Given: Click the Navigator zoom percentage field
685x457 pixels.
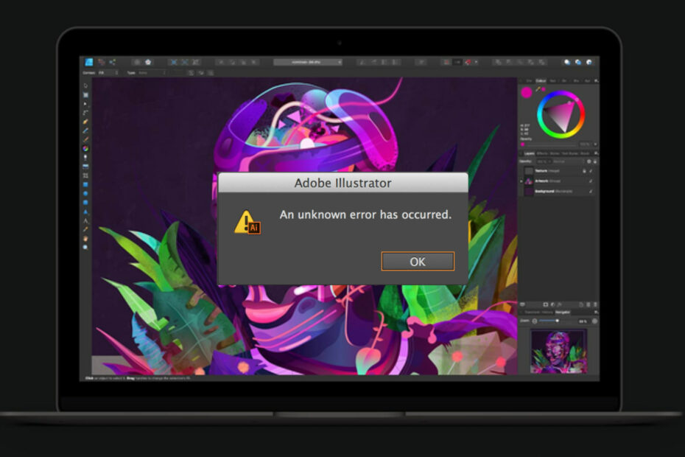Looking at the screenshot, I should pos(583,321).
